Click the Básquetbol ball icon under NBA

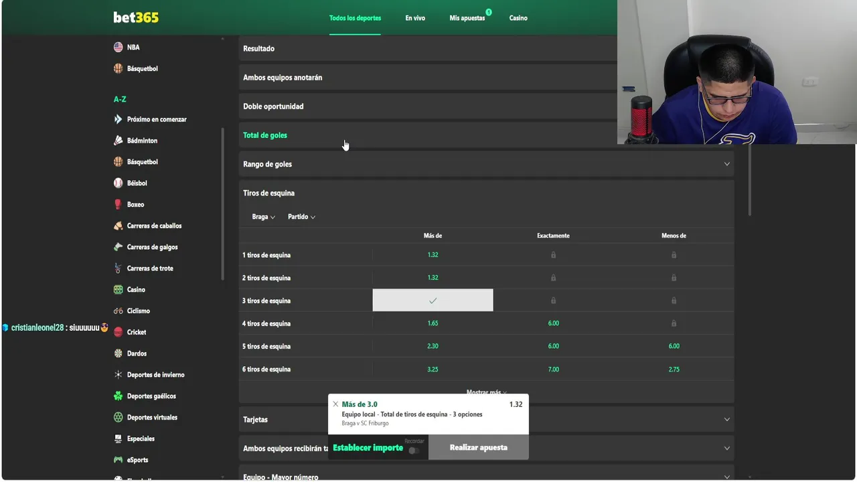point(118,68)
